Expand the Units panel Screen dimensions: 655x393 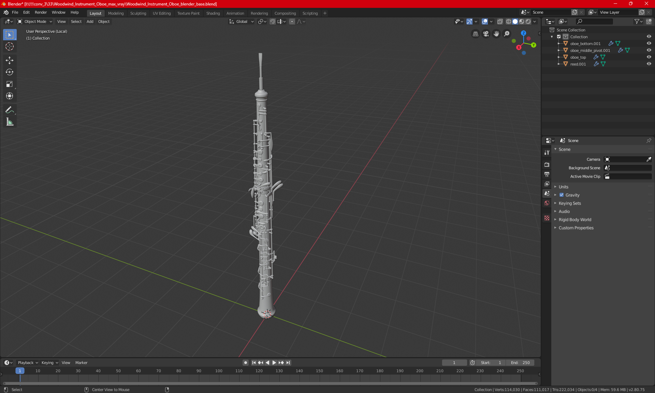tap(563, 187)
